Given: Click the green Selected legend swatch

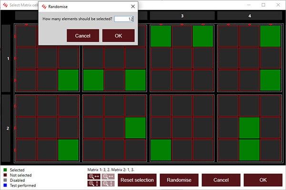Looking at the screenshot, I should pyautogui.click(x=4, y=170).
